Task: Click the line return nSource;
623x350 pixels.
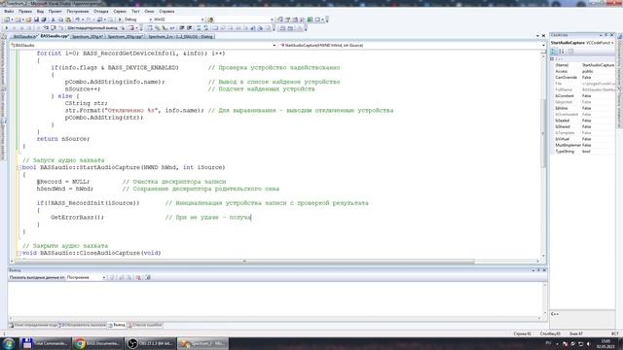Action: click(x=63, y=139)
